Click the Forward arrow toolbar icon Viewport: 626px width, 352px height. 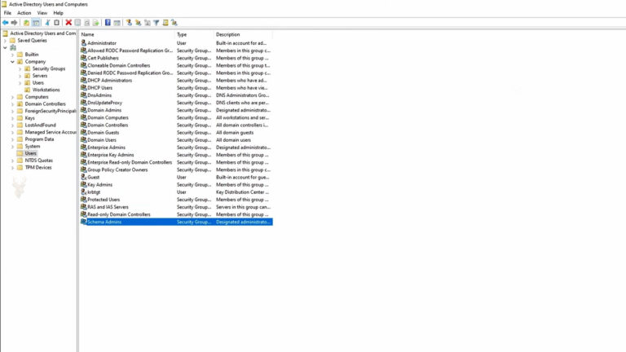click(15, 23)
